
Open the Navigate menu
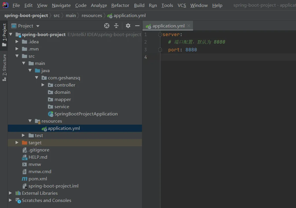click(61, 5)
